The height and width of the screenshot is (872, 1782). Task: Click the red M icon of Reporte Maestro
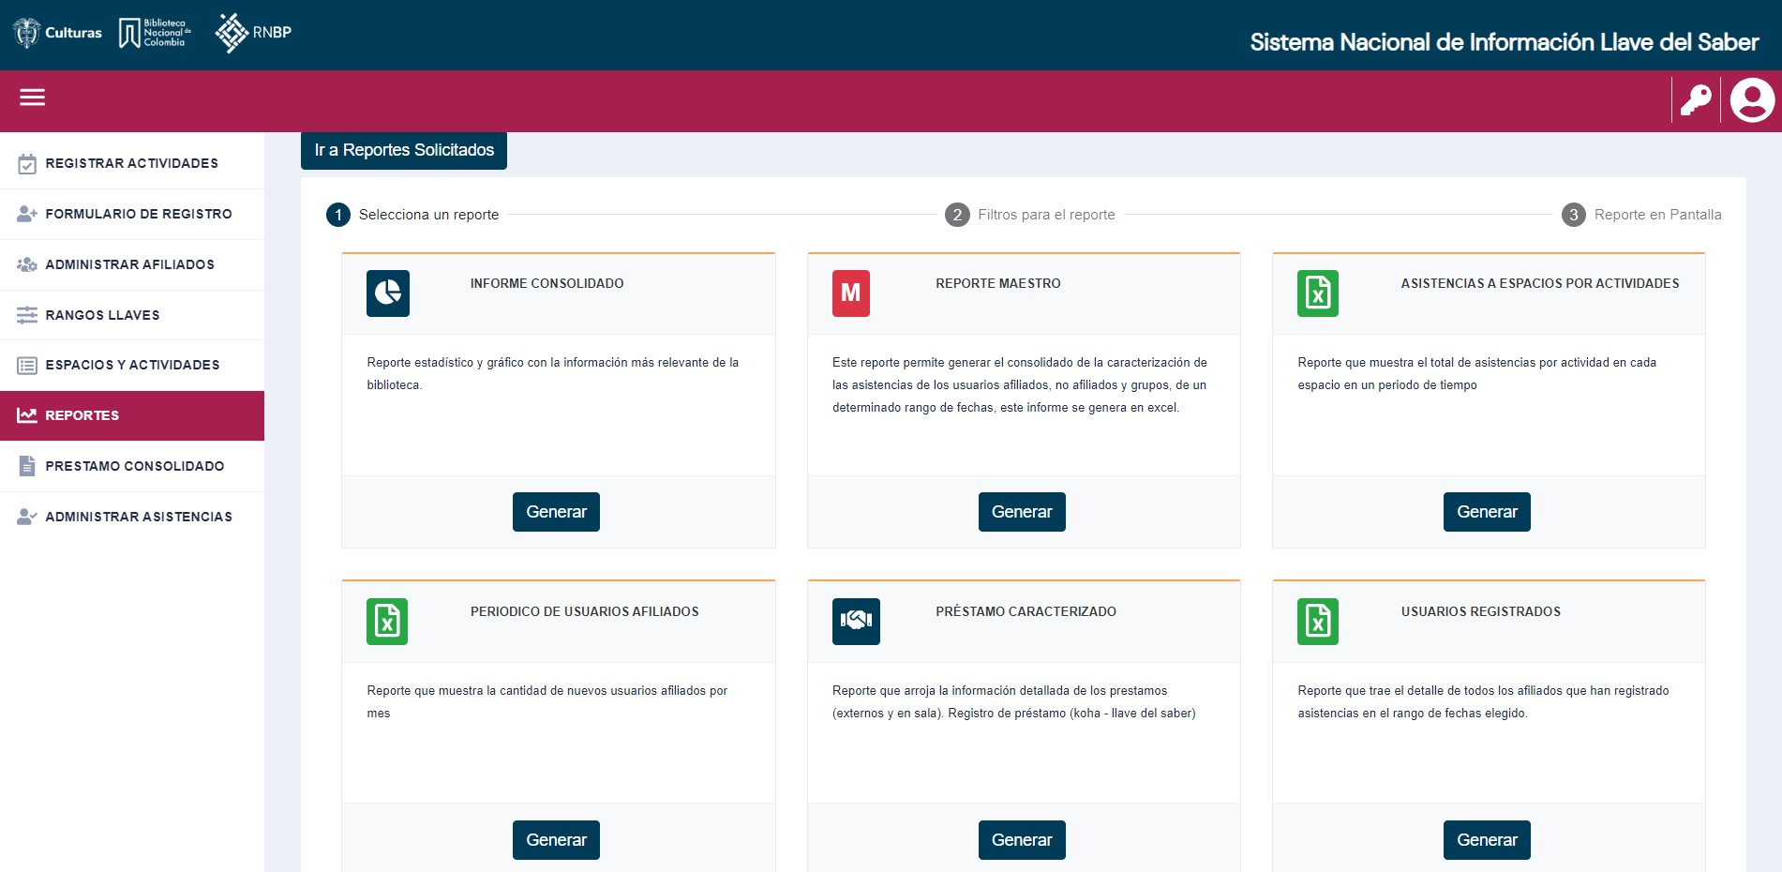(x=851, y=293)
